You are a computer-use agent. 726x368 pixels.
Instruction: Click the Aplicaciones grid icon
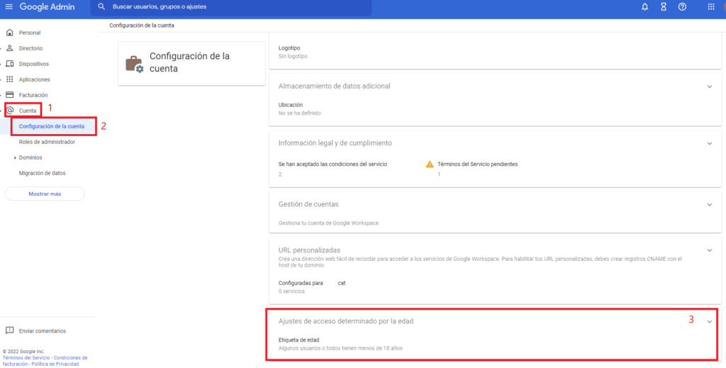coord(9,79)
